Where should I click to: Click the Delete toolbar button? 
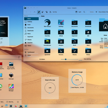90,12
